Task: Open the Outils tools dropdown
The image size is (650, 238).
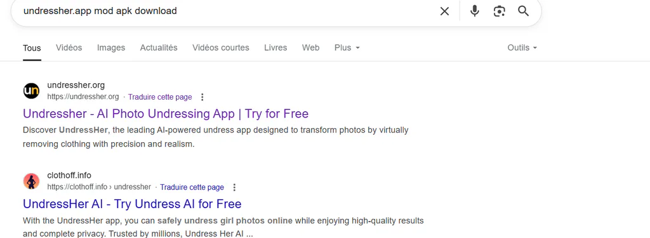Action: pos(522,48)
